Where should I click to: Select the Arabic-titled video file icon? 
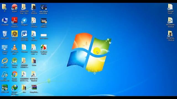point(44,9)
